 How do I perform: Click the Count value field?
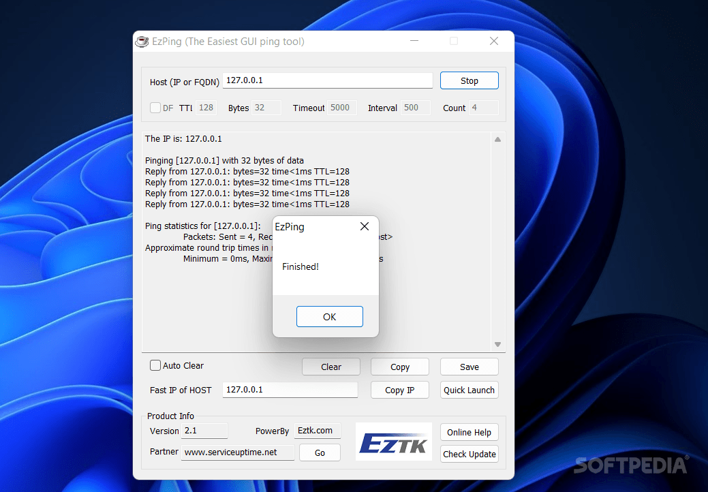pos(484,108)
